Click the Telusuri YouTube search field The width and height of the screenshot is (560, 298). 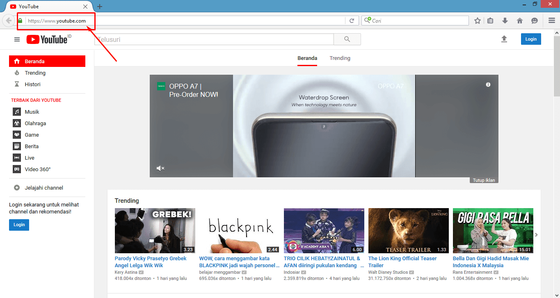pos(214,39)
